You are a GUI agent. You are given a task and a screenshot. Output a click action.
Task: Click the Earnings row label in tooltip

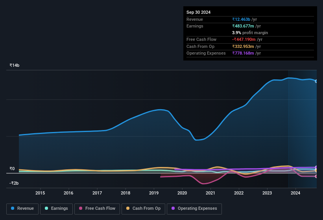pyautogui.click(x=195, y=26)
